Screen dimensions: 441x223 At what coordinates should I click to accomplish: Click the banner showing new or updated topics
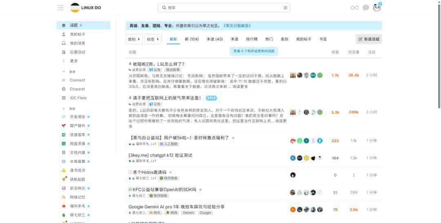coord(254,51)
